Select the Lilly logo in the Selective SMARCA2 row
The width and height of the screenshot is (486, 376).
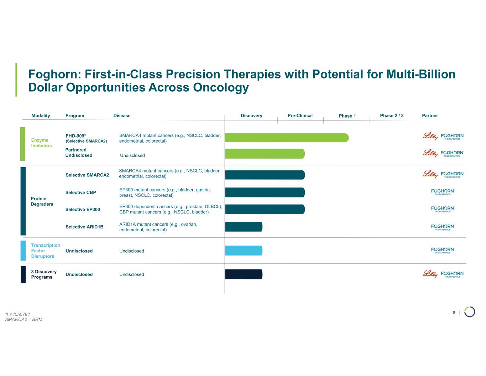coord(430,174)
